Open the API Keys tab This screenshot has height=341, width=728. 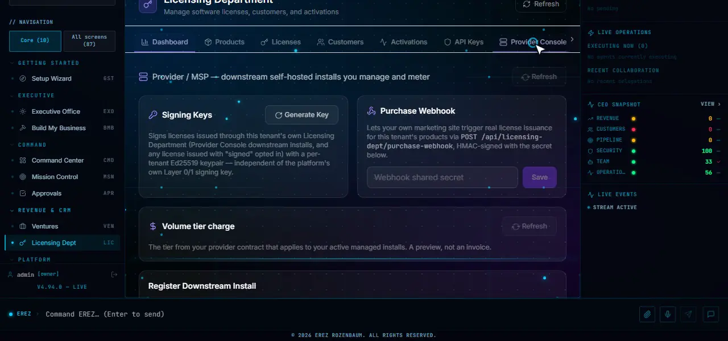tap(464, 42)
